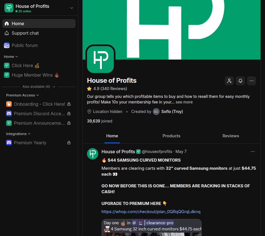
Task: Click the post author avatar
Action: click(93, 154)
